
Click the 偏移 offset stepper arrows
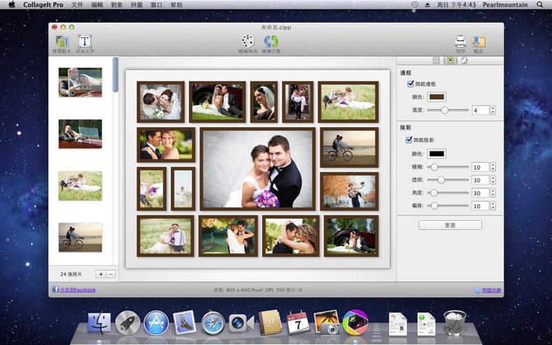(x=493, y=206)
